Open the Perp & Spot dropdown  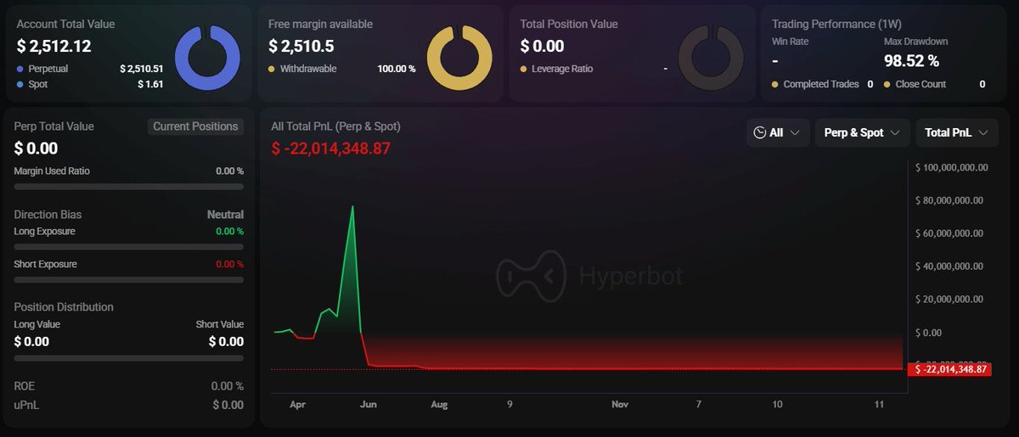pos(862,132)
